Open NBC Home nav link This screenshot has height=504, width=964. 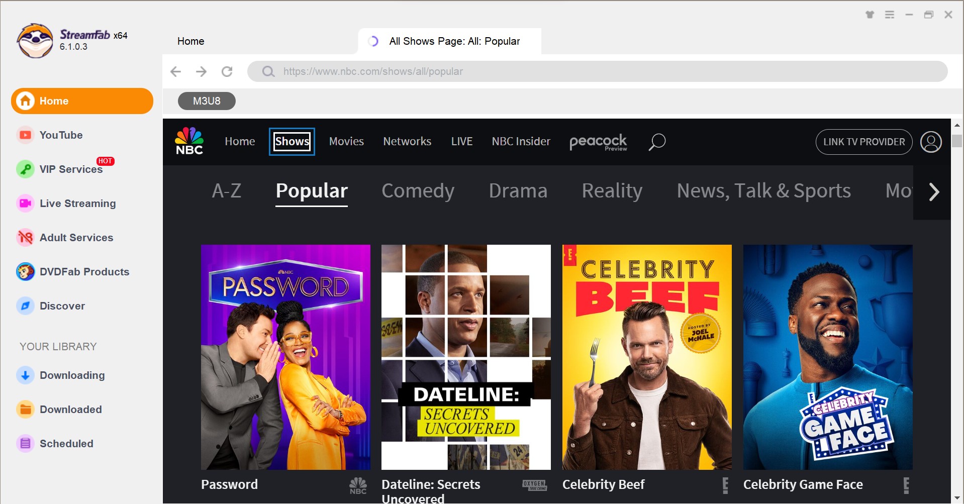pos(240,142)
